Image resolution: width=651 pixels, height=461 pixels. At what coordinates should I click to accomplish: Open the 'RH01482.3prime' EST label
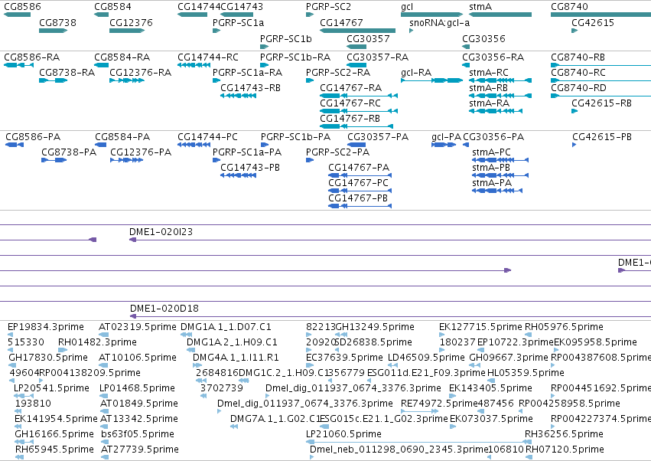(97, 342)
